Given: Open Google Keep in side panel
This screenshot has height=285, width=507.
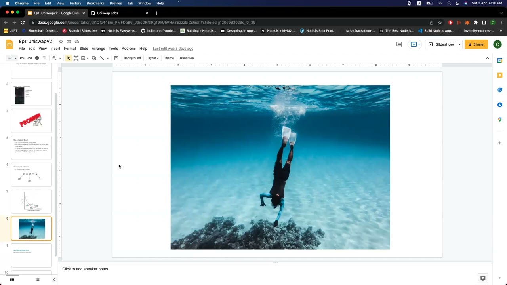Looking at the screenshot, I should pos(500,75).
